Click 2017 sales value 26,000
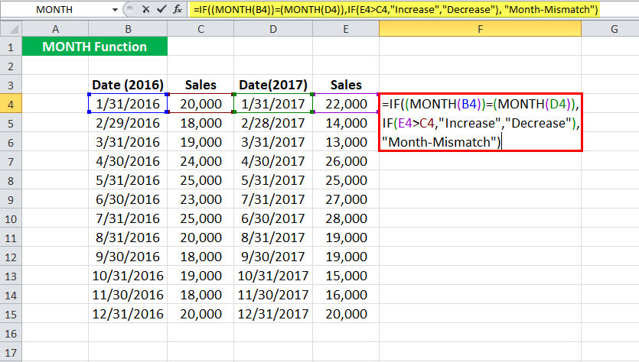639x362 pixels. click(x=346, y=161)
